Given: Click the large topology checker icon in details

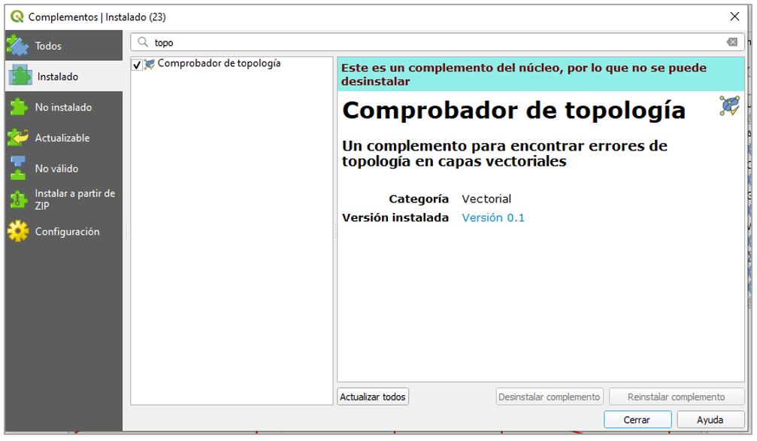Looking at the screenshot, I should point(729,105).
